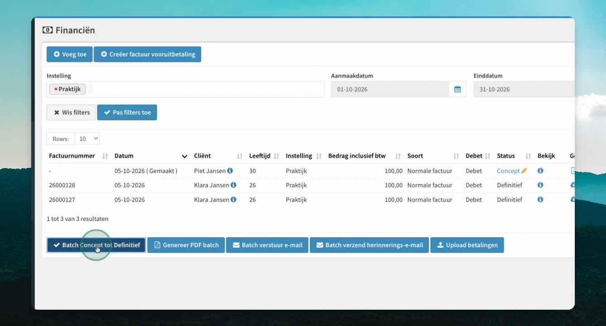Viewport: 606px width, 326px height.
Task: Click the "1 tot 3 van 3 resultaten" text
Action: (77, 219)
